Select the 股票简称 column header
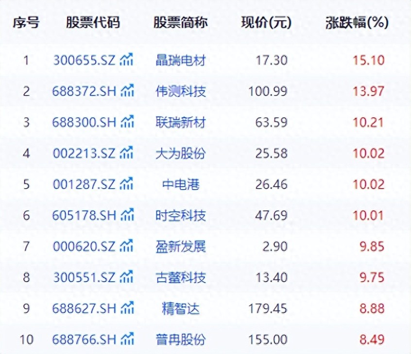This screenshot has height=354, width=411. pyautogui.click(x=180, y=23)
